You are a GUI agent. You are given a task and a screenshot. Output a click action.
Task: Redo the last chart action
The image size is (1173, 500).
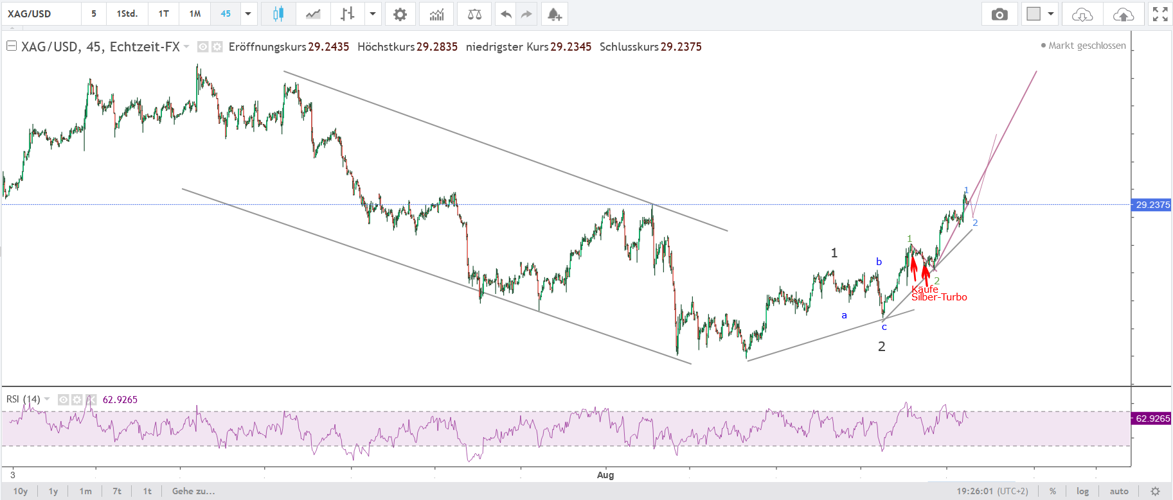coord(526,14)
